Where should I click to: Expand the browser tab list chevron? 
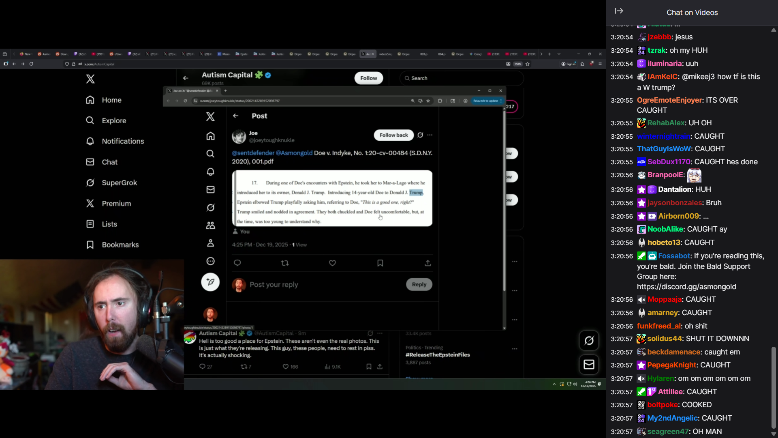point(559,54)
